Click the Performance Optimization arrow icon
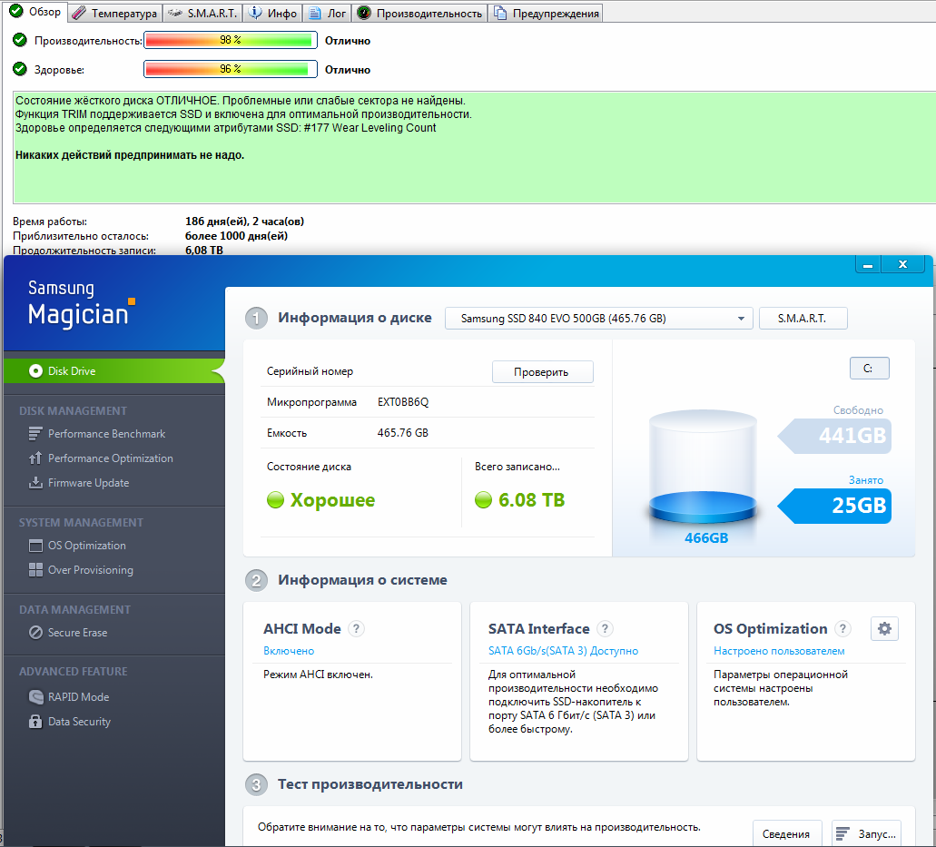The image size is (936, 847). (x=35, y=458)
